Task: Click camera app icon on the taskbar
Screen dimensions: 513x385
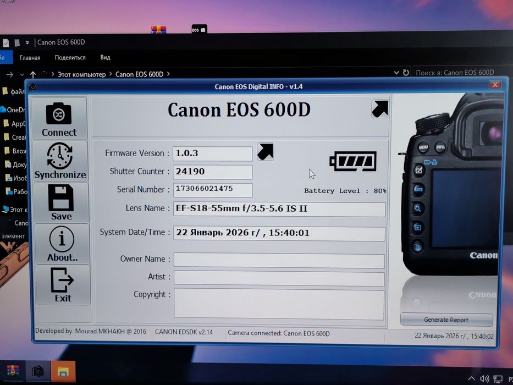Action: [x=37, y=371]
